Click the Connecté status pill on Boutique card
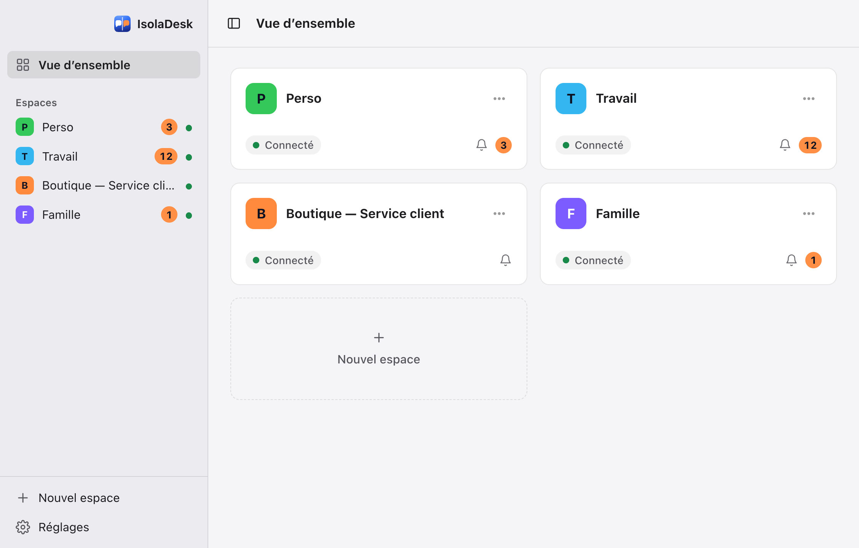The width and height of the screenshot is (859, 548). (283, 260)
